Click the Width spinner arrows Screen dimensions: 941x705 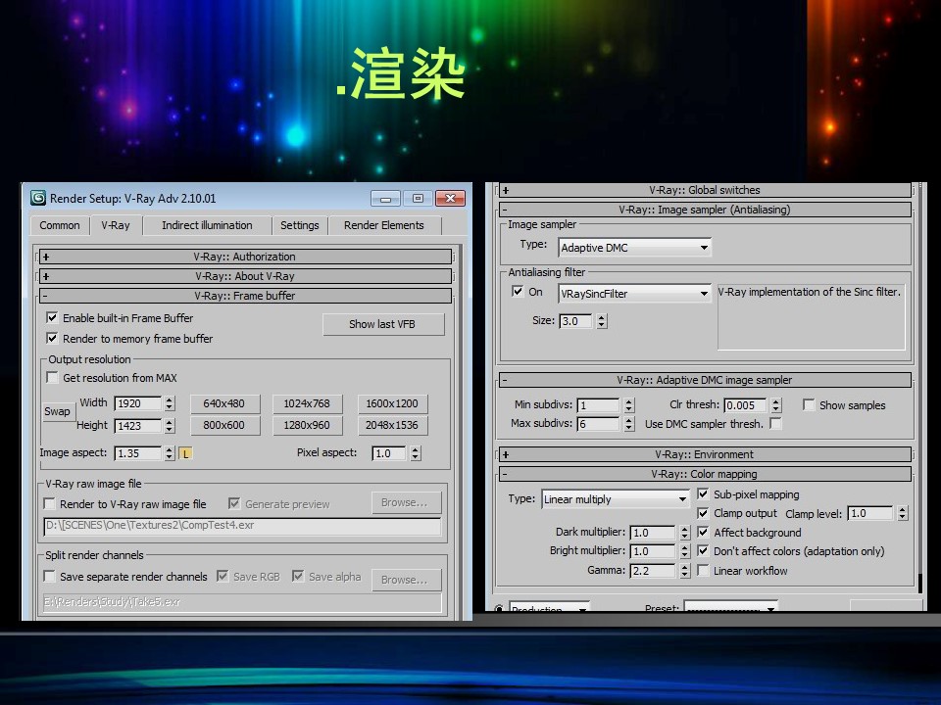pyautogui.click(x=170, y=404)
